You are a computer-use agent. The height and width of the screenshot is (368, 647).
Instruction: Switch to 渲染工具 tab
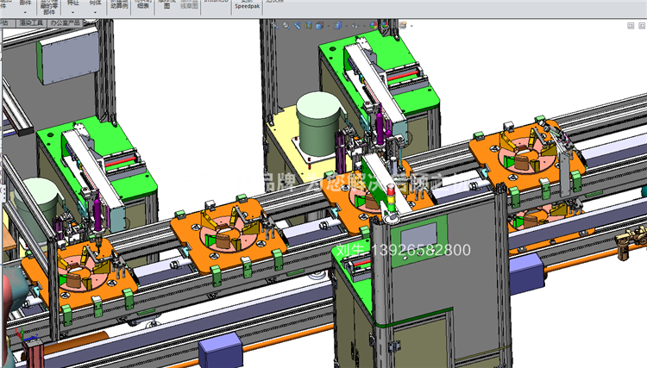pyautogui.click(x=31, y=23)
